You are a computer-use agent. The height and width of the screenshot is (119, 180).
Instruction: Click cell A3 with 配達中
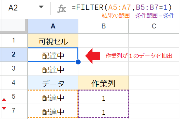(53, 69)
